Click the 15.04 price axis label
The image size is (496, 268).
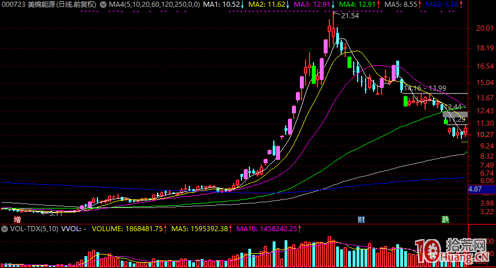point(485,83)
